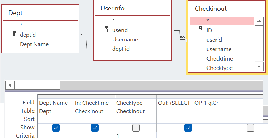Click Sort cell under Checktype column
This screenshot has width=268, height=138.
point(136,119)
